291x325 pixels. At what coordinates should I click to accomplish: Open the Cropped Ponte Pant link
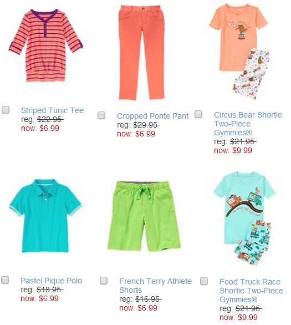(x=152, y=116)
